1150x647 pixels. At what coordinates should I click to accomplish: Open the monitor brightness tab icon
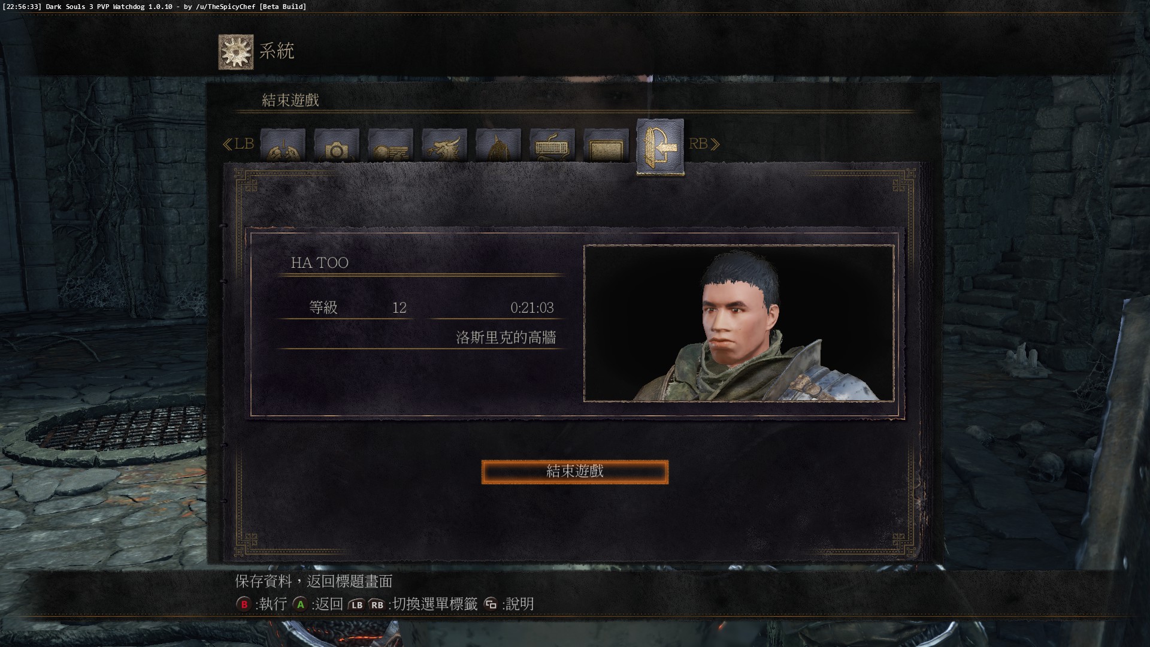(606, 145)
